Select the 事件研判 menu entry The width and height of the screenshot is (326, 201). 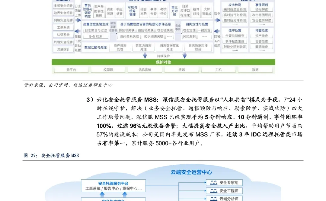tap(261, 5)
